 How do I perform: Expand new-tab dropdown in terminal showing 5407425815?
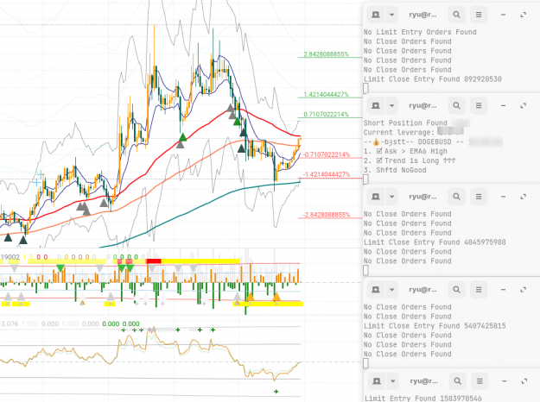pos(391,290)
